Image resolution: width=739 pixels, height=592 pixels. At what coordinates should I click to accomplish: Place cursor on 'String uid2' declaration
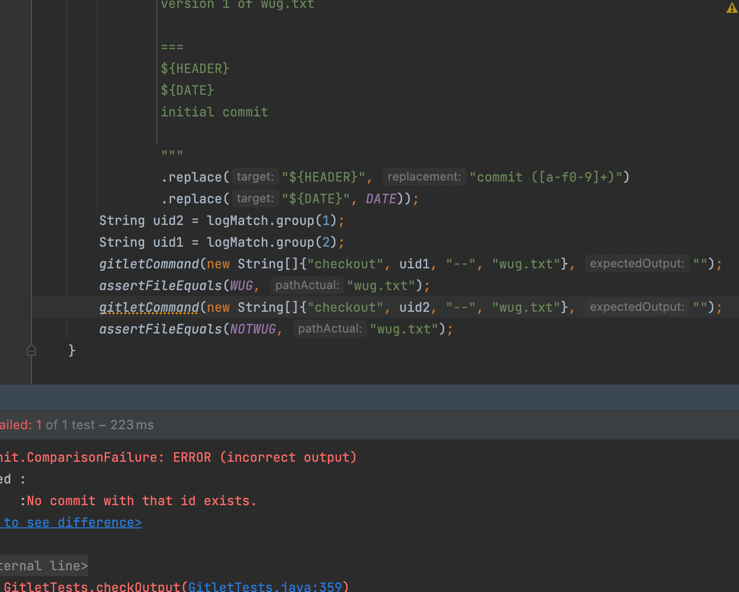click(141, 221)
